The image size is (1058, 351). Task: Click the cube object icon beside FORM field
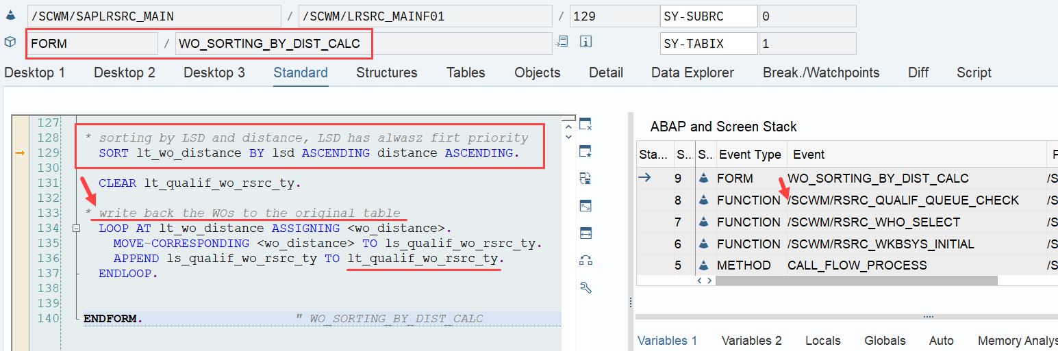click(10, 42)
